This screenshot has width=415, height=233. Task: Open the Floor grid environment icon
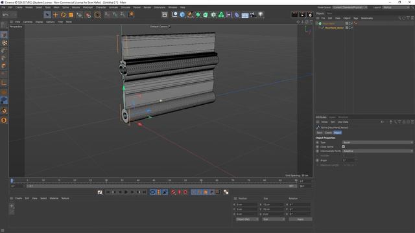click(245, 15)
